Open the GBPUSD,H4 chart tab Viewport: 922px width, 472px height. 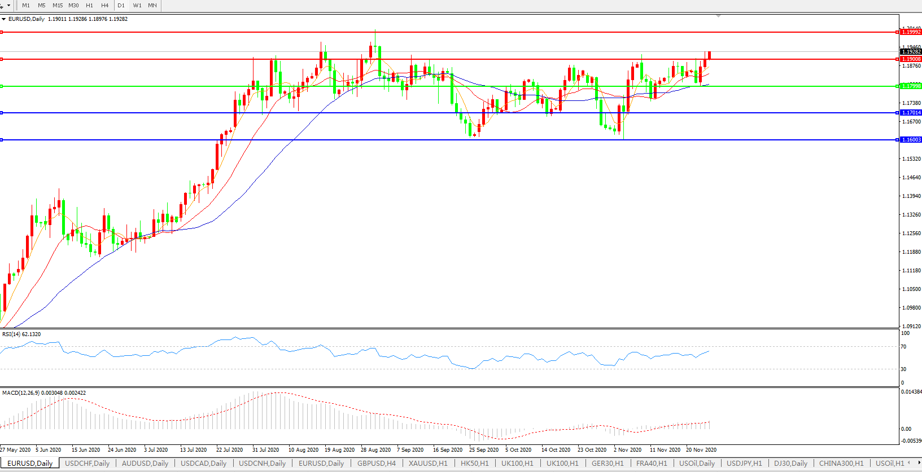(377, 464)
